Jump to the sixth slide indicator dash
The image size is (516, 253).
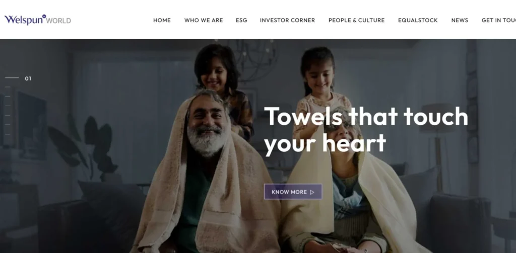tap(8, 125)
